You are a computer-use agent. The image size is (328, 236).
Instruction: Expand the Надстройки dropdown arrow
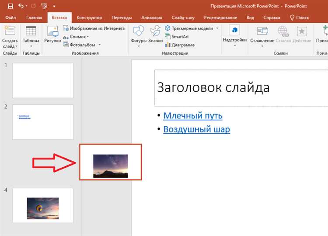click(235, 45)
